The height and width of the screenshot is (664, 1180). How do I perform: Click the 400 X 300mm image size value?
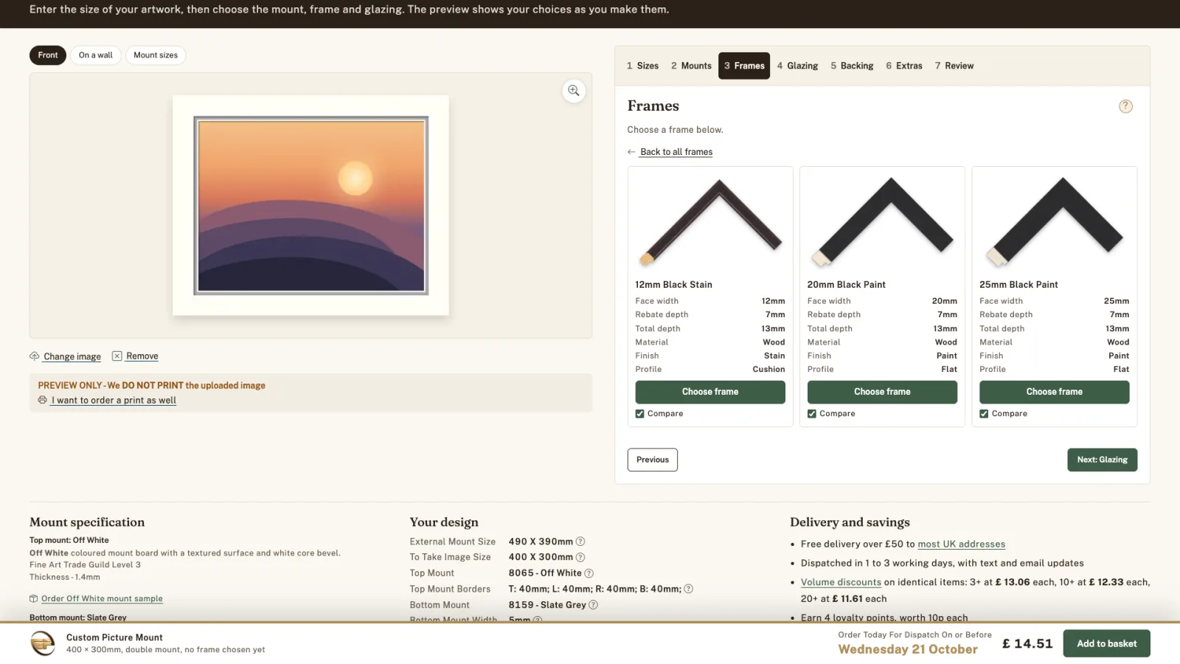541,557
